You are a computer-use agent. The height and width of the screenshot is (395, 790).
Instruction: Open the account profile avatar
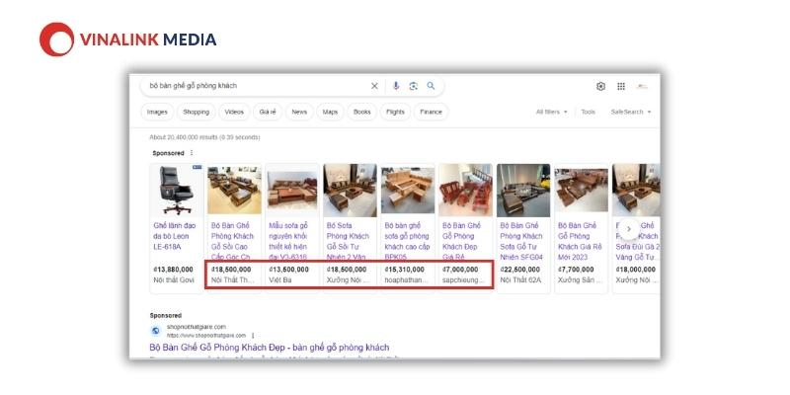coord(642,87)
